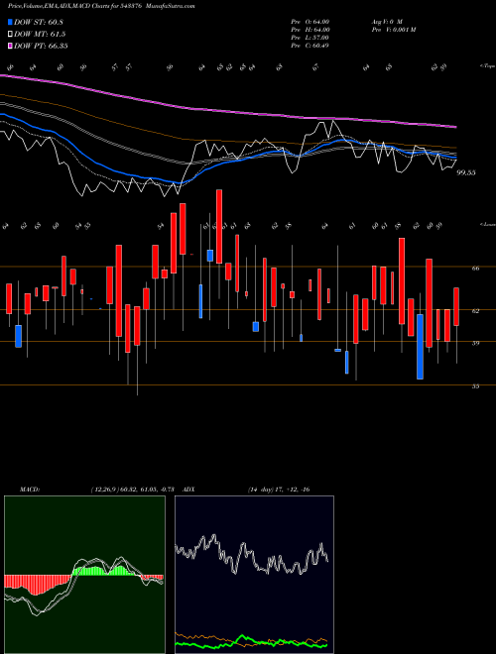
Task: Open the ADX indicator panel
Action: pyautogui.click(x=254, y=575)
